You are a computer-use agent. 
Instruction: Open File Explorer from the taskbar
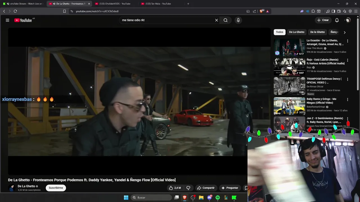[x=201, y=198]
